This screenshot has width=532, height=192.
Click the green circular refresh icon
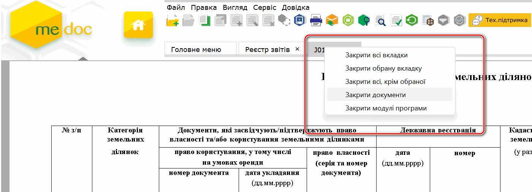pos(412,20)
